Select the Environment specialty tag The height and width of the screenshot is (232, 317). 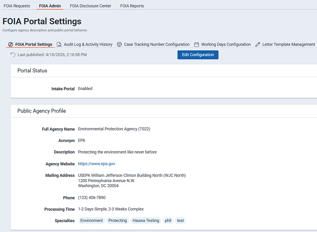pos(91,220)
